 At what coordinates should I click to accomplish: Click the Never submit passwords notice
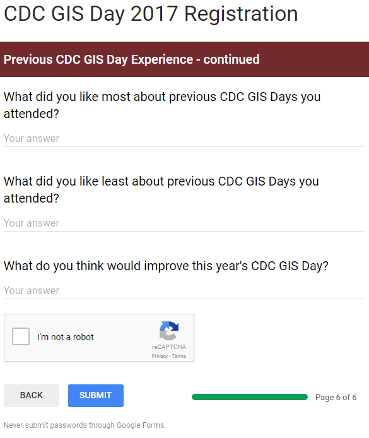click(x=85, y=425)
